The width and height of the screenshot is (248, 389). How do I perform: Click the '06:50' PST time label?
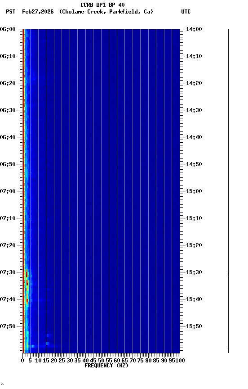tap(8, 164)
